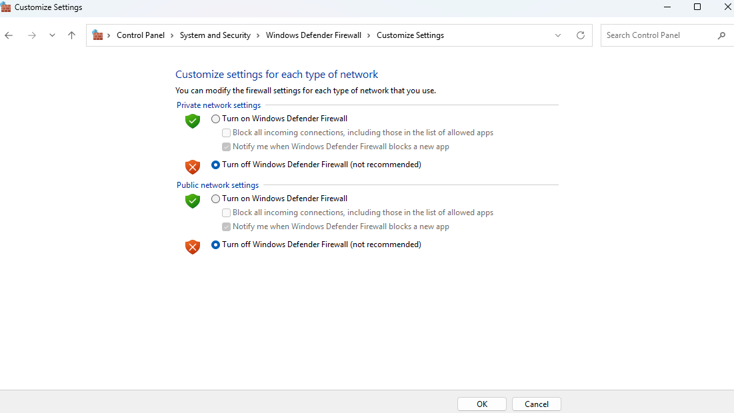Navigate to System and Security breadcrumb
Screen dimensions: 734x413
(x=215, y=35)
